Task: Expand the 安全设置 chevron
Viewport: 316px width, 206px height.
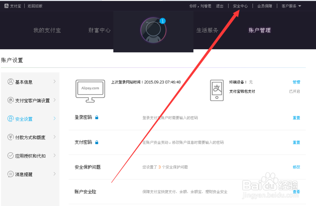Action: coord(55,118)
